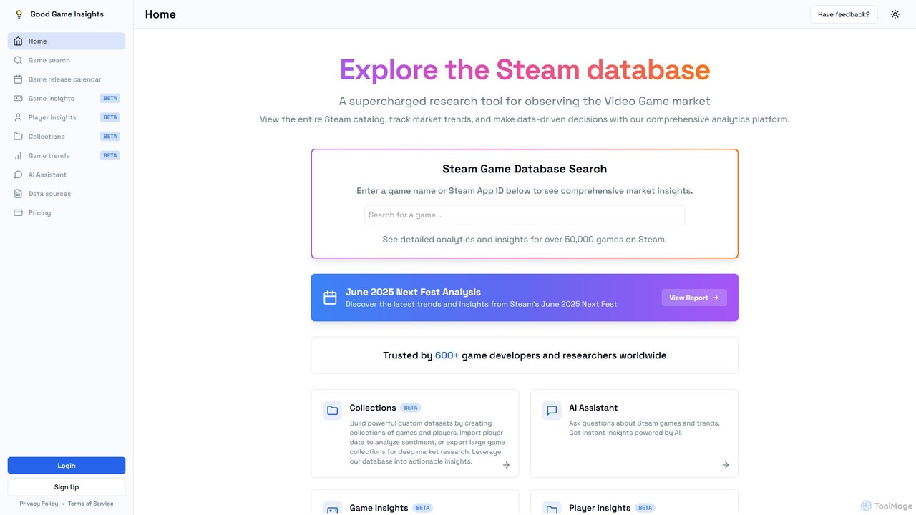Viewport: 916px width, 515px height.
Task: Click the Player insights person icon
Action: [19, 117]
